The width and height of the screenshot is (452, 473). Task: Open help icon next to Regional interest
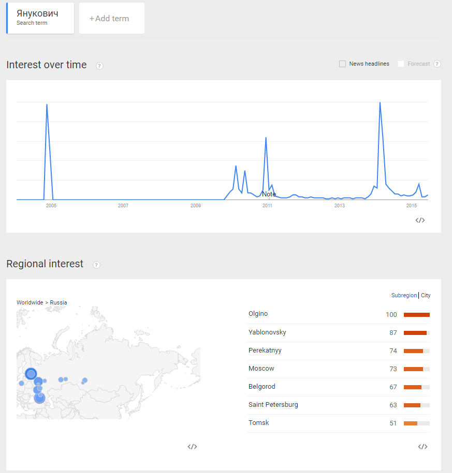[x=96, y=265]
